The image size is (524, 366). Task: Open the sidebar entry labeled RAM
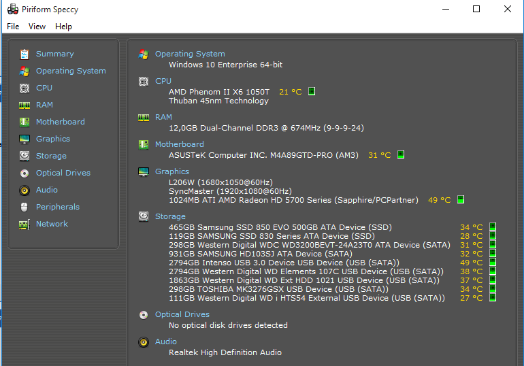tap(44, 105)
